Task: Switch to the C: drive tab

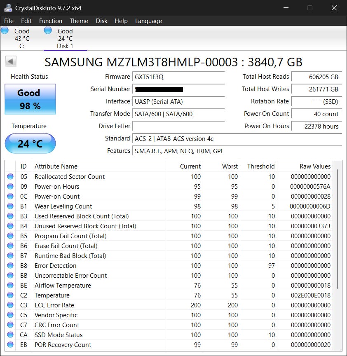Action: [21, 39]
